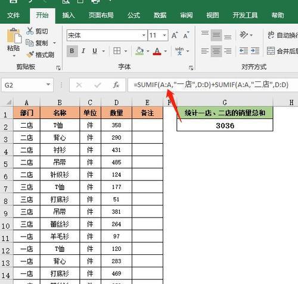Image resolution: width=298 pixels, height=284 pixels.
Task: Click Merge and Center (合并后居中)
Action: point(283,51)
